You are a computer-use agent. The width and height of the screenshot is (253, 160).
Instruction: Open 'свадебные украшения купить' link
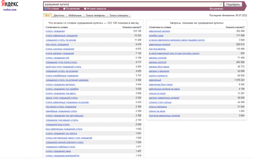click(x=61, y=111)
